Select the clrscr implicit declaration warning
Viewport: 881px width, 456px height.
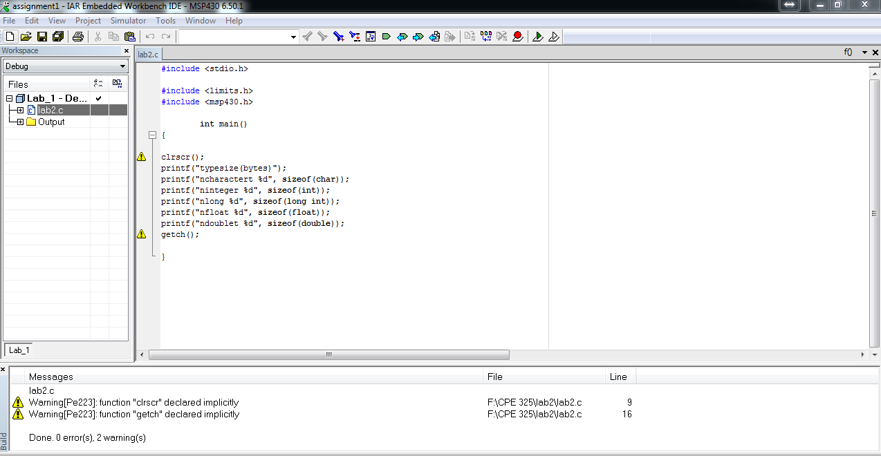coord(133,402)
